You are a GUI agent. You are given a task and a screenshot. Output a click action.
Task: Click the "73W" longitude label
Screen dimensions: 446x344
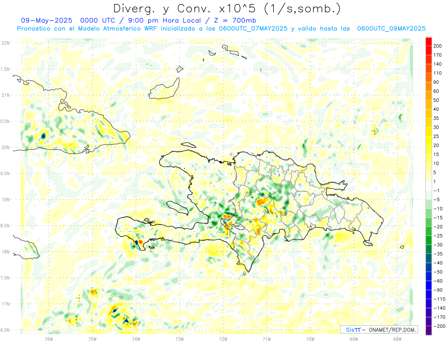(180, 339)
